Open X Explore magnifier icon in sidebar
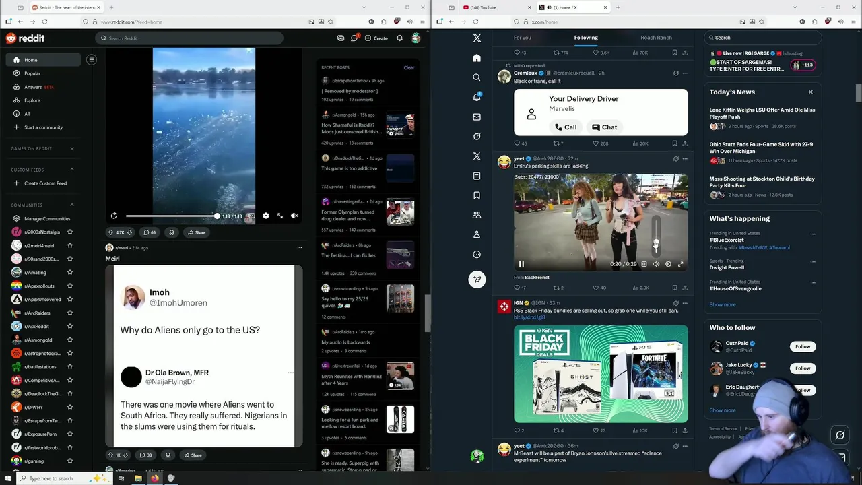The width and height of the screenshot is (862, 485). pos(477,77)
